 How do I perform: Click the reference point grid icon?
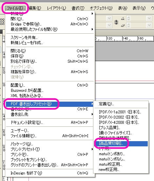[x=2, y=22]
